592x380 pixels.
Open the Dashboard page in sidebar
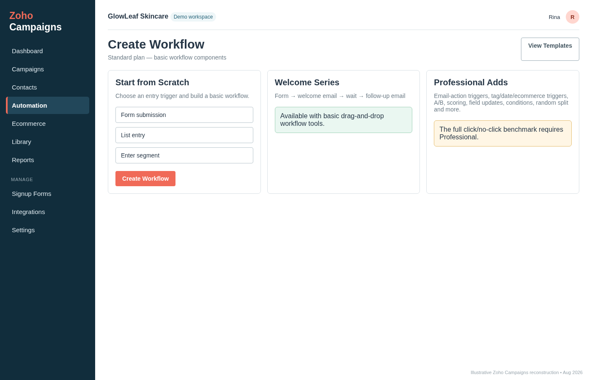pos(47,51)
